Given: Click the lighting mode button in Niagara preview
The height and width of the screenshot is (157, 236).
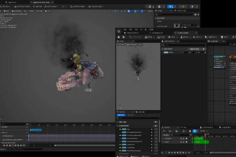Looking at the screenshot, I should (132, 44).
